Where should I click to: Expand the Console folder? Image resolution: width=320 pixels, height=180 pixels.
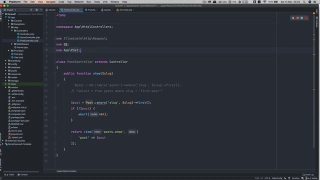coord(9,20)
